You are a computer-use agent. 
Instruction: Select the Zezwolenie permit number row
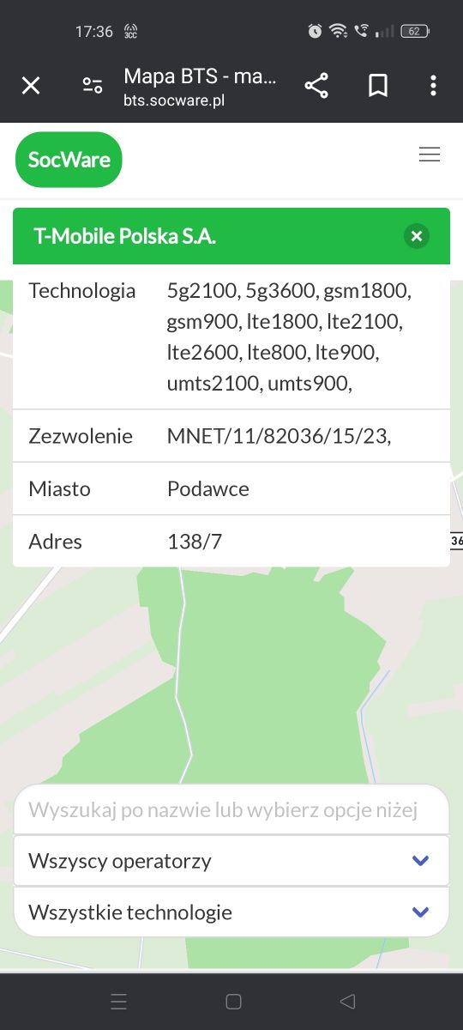(x=231, y=436)
